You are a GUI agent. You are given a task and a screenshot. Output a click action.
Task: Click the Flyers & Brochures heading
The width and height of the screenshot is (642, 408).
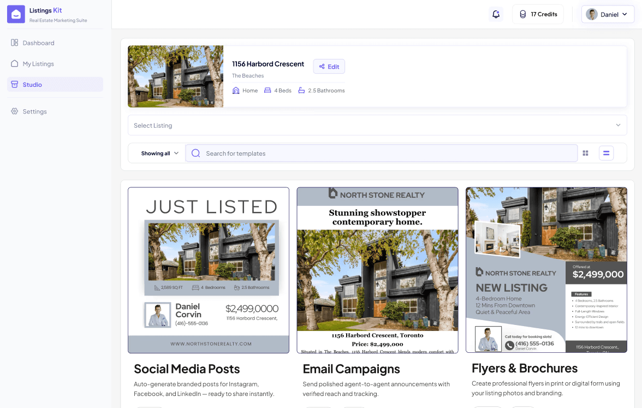coord(525,368)
